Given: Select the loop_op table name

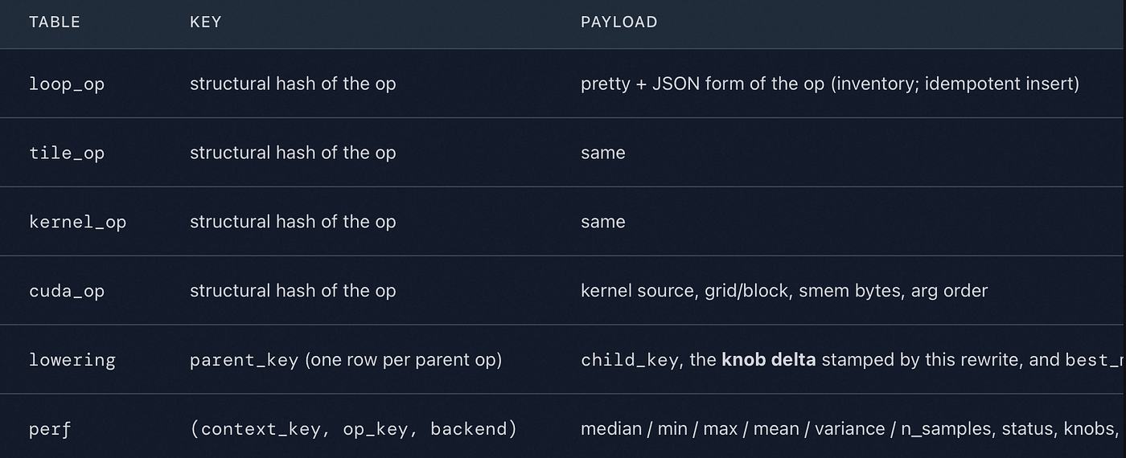Looking at the screenshot, I should coord(67,84).
